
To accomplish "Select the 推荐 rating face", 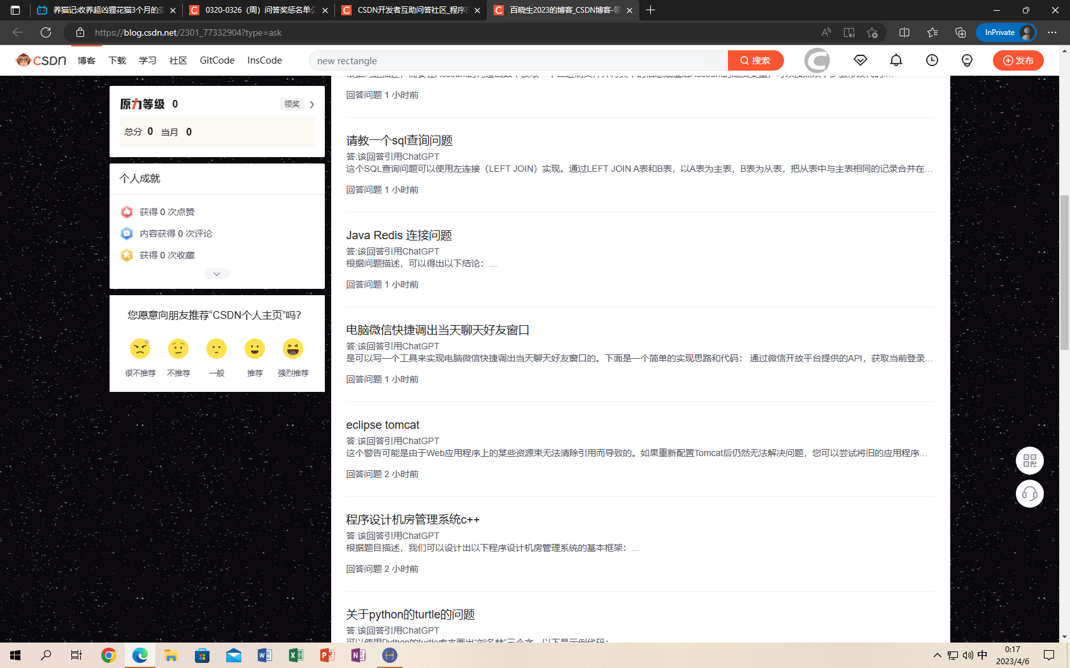I will point(255,349).
